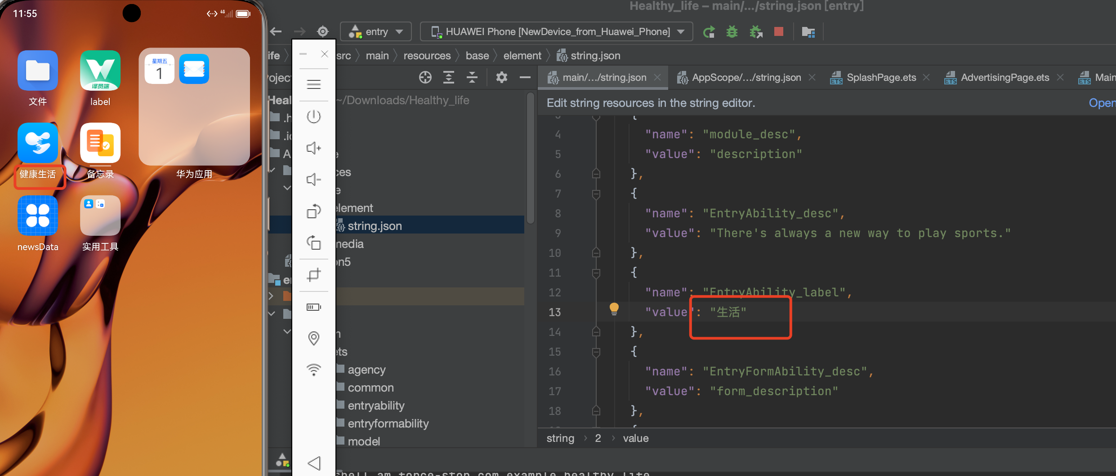Open the HUAWEI Phone device dropdown
Viewport: 1116px width, 476px height.
click(x=557, y=31)
